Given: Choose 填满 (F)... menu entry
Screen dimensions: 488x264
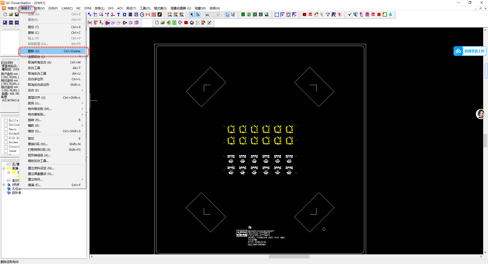Looking at the screenshot, I should [53, 185].
